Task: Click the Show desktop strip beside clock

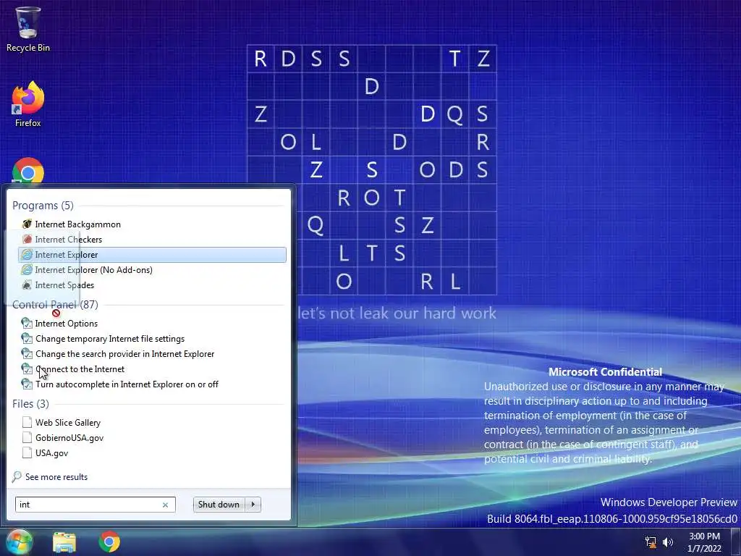Action: pyautogui.click(x=735, y=542)
